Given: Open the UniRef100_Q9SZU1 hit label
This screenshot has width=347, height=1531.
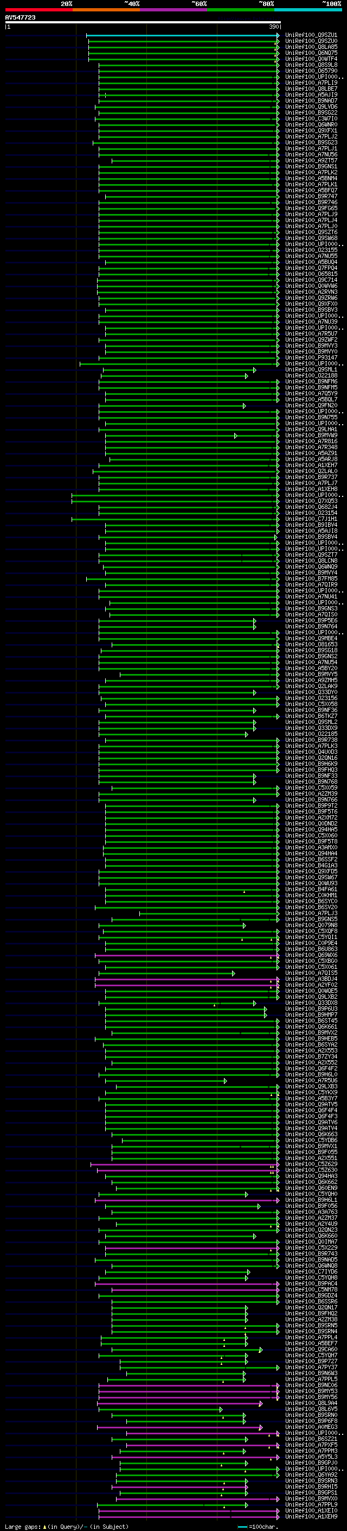Looking at the screenshot, I should pyautogui.click(x=311, y=35).
